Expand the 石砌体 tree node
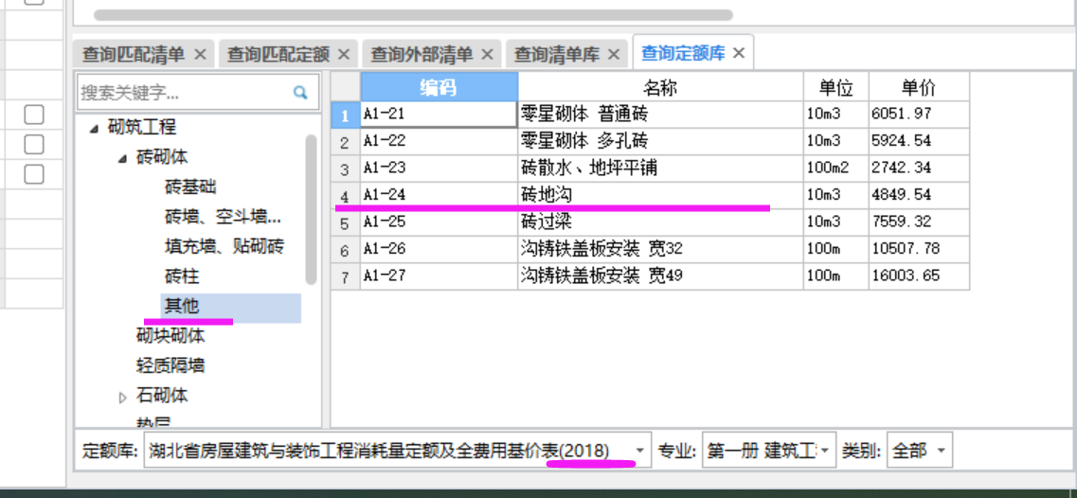This screenshot has width=1077, height=498. point(123,397)
